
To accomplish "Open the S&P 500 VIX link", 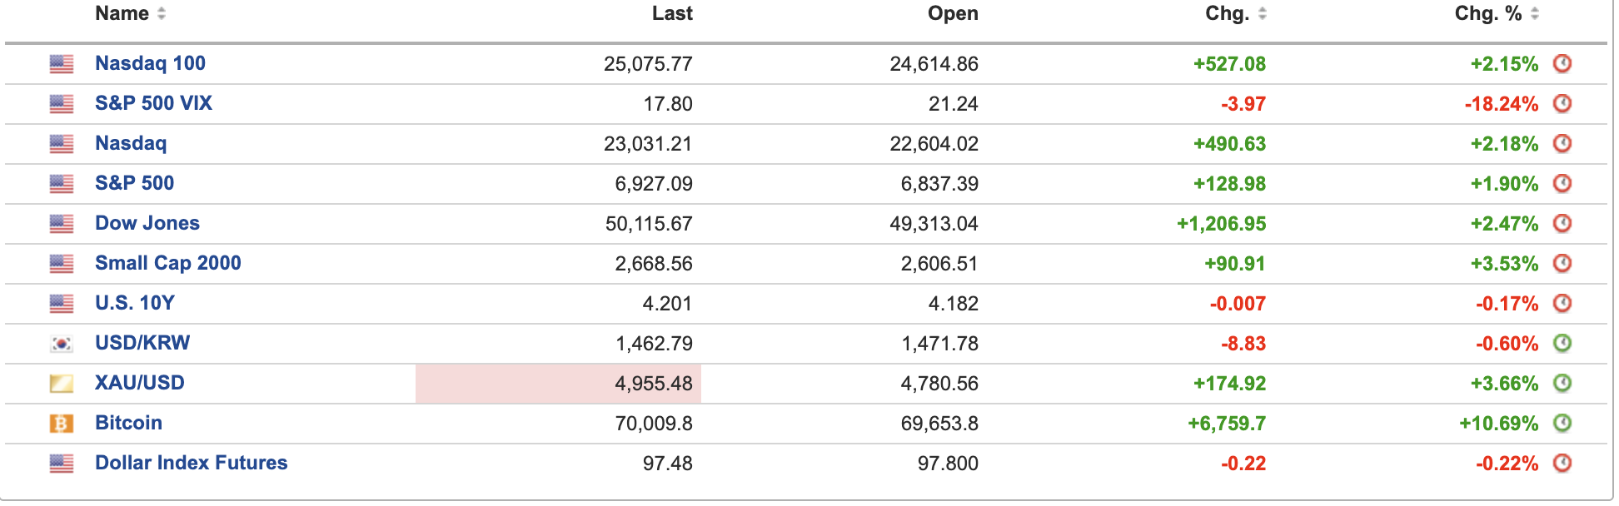I will [x=153, y=104].
